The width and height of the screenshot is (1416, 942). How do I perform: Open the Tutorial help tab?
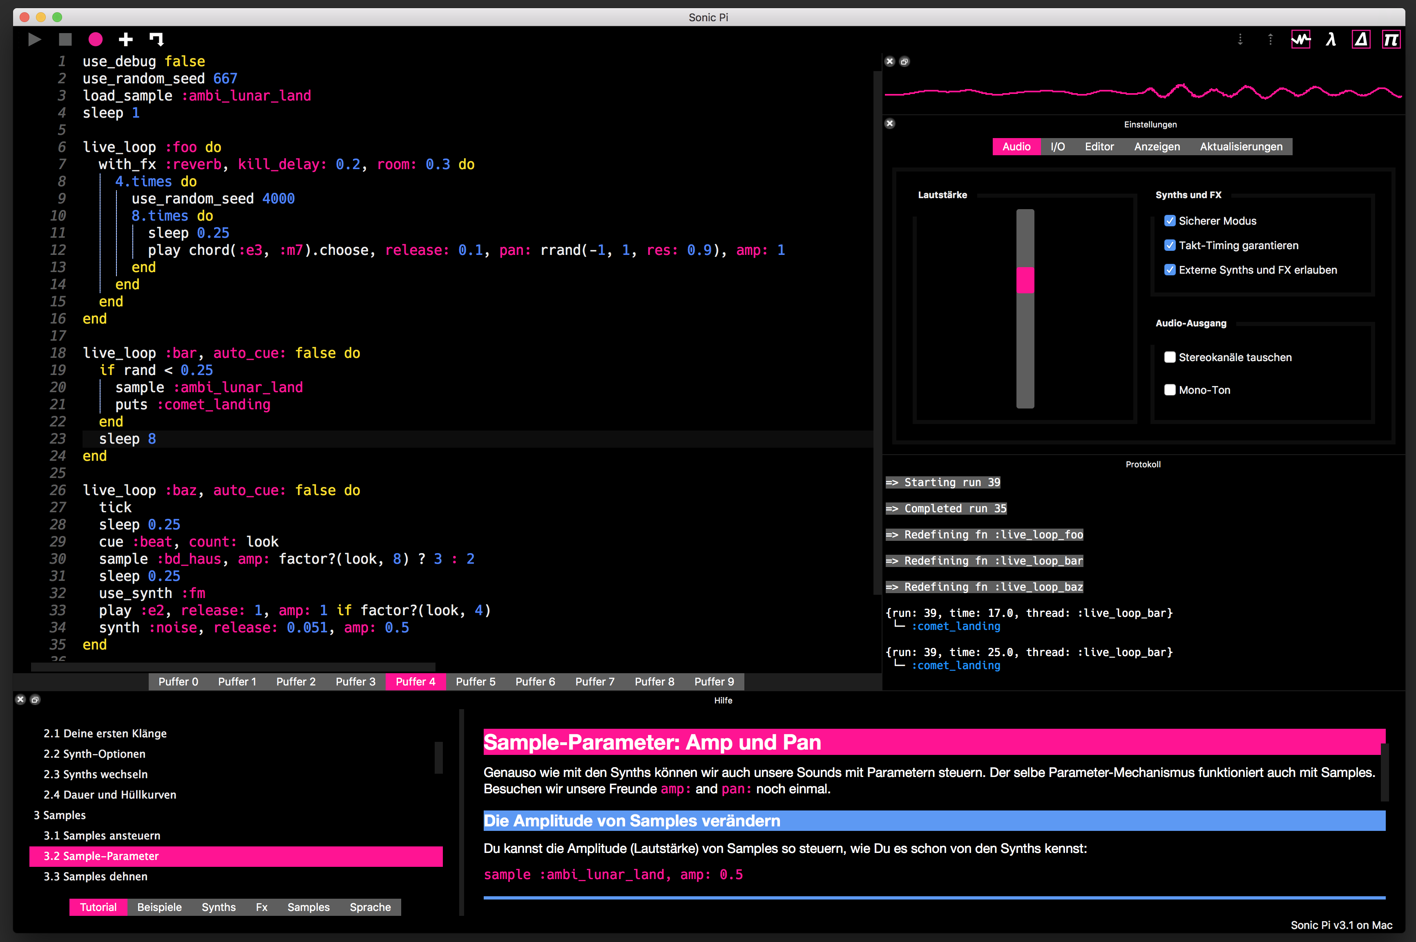coord(98,907)
